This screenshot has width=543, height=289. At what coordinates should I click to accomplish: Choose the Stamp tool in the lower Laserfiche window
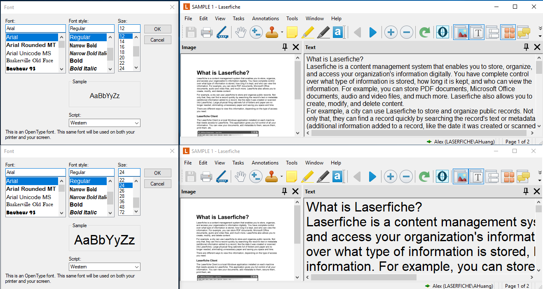pyautogui.click(x=272, y=176)
